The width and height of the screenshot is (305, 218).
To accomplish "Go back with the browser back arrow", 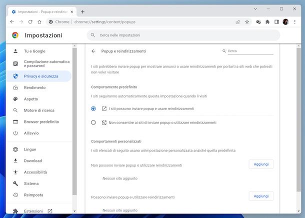I will pos(12,22).
